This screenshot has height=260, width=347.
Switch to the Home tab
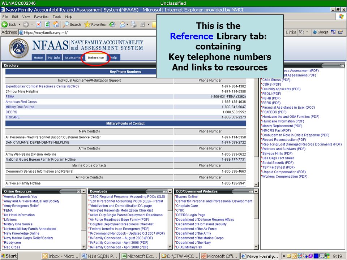point(38,57)
